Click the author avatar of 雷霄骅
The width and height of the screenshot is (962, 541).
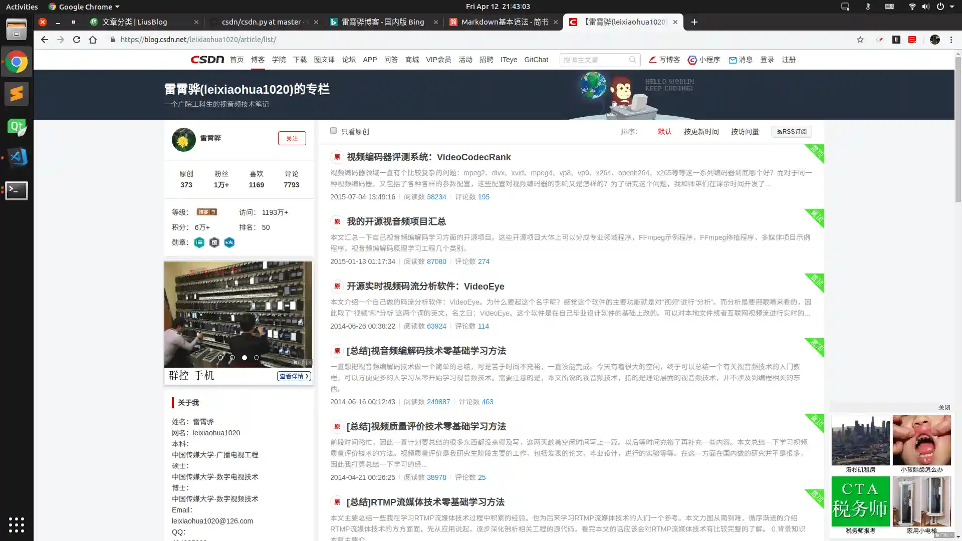click(x=184, y=139)
